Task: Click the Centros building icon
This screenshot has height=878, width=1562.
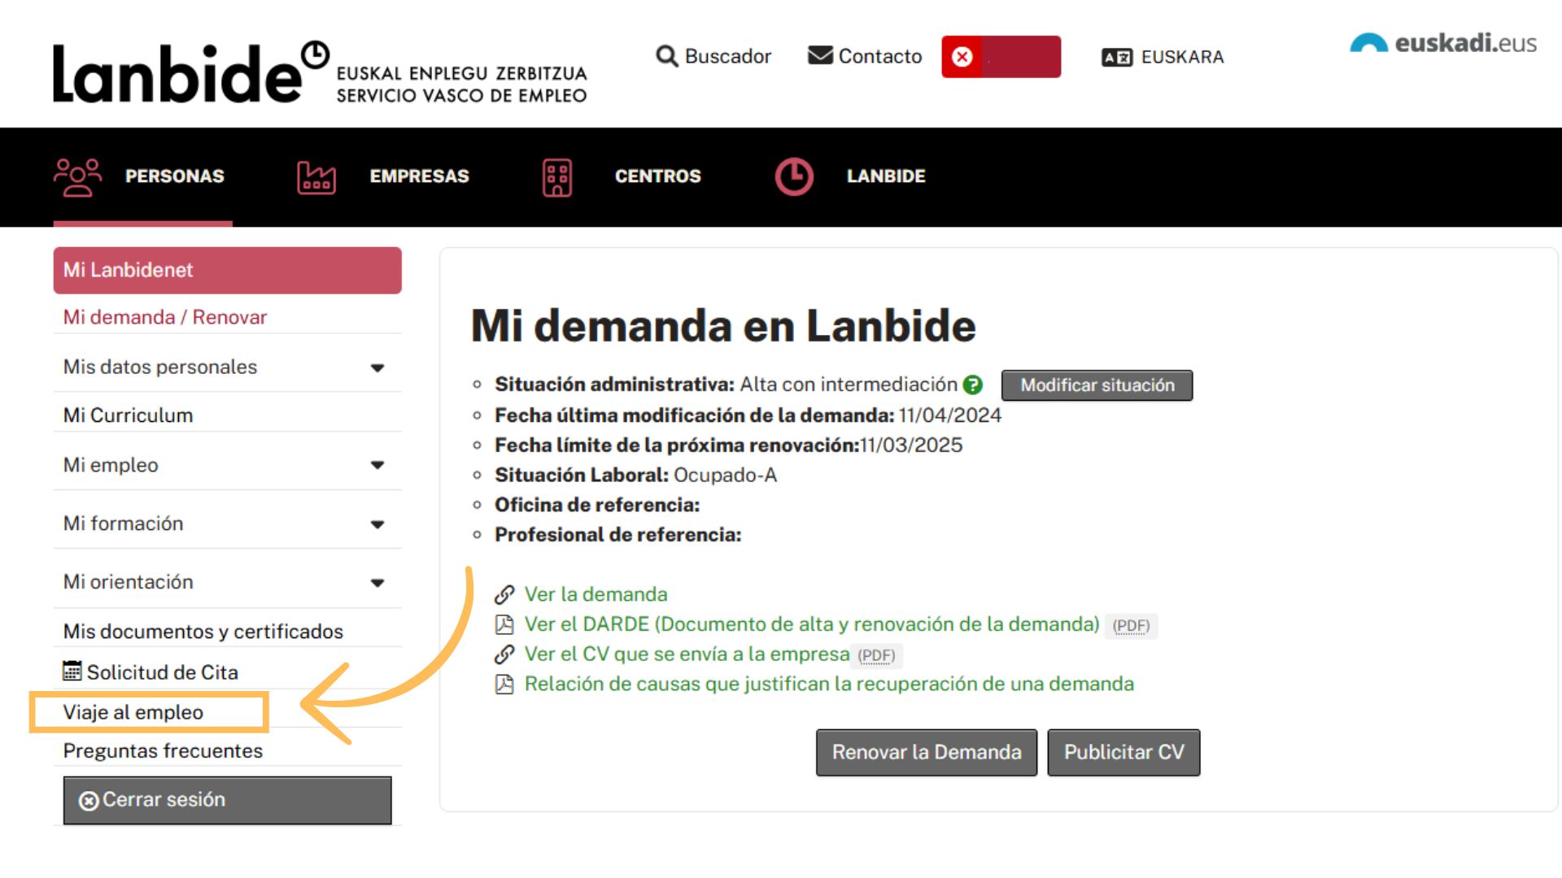Action: [x=557, y=176]
